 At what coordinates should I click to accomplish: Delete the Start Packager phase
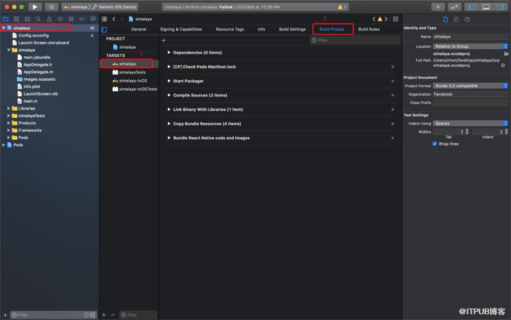(x=392, y=81)
